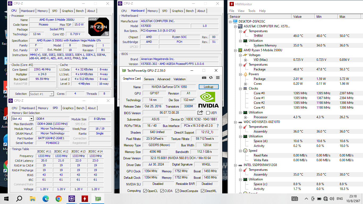Viewport: 363px width, 204px height.
Task: Open the clock showing 23:18 in the taskbar
Action: [354, 199]
